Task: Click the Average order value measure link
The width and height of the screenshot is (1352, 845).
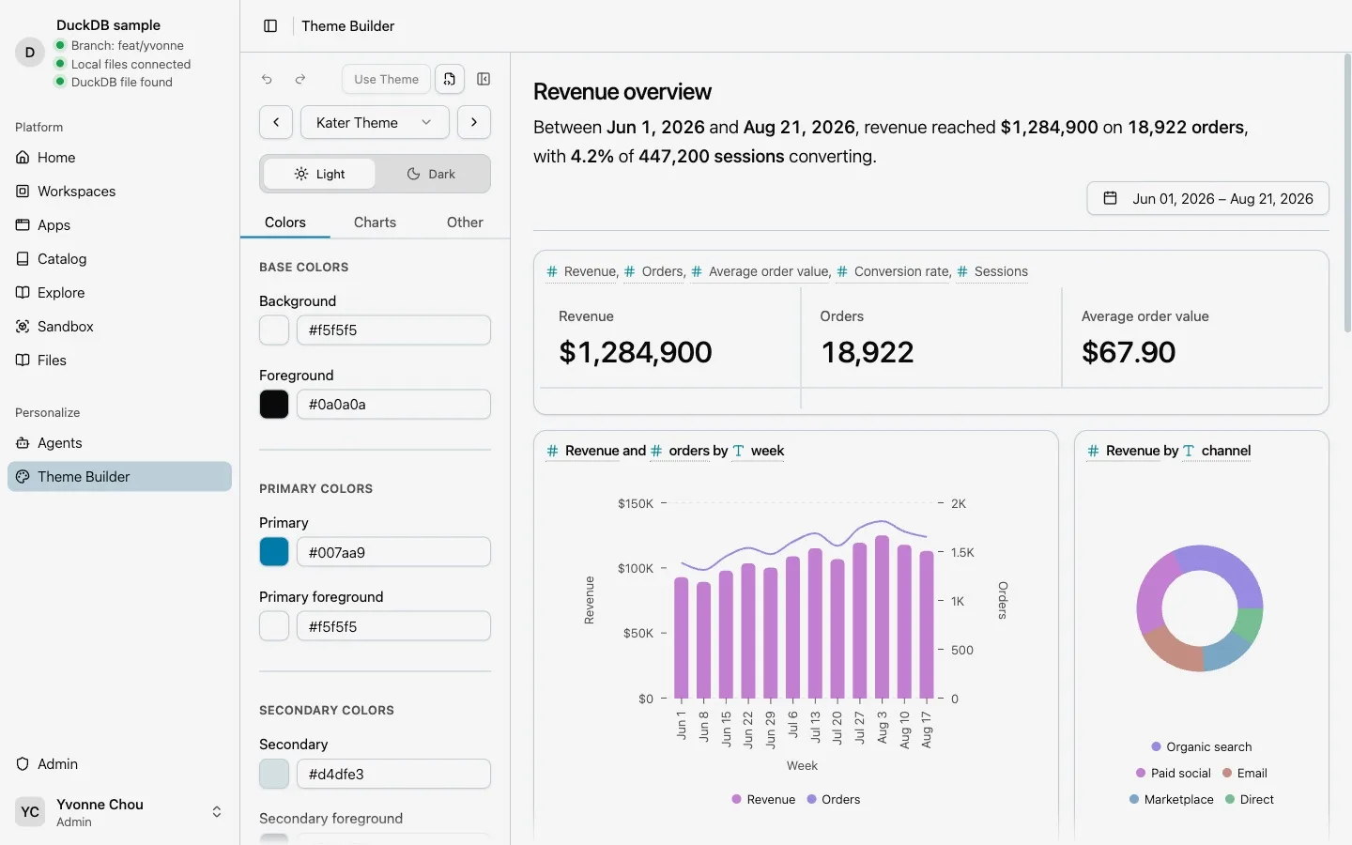Action: 760,272
